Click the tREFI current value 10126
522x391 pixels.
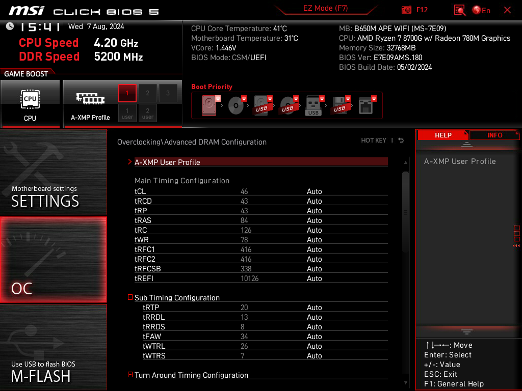(x=249, y=278)
